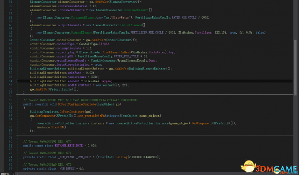Click the emitRate property on line 52
The image size is (299, 175).
pyautogui.click(x=75, y=73)
